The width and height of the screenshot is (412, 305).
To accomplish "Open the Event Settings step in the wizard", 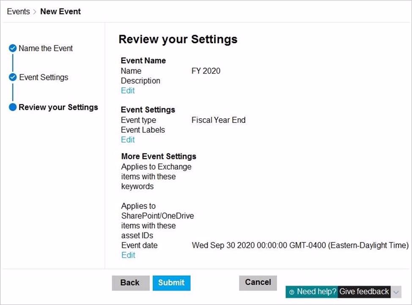I will [x=44, y=78].
